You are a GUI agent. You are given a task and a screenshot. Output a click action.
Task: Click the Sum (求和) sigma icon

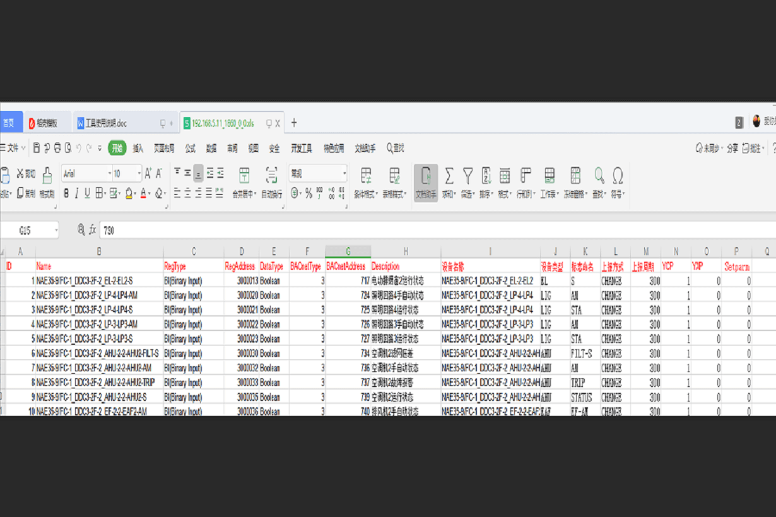449,175
